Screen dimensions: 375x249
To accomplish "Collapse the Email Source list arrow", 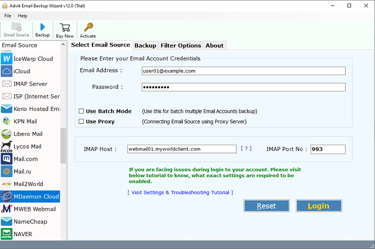I will click(63, 45).
